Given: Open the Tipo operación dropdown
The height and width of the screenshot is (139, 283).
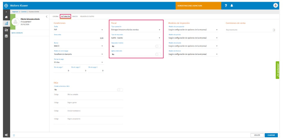Looking at the screenshot, I should click(136, 30).
